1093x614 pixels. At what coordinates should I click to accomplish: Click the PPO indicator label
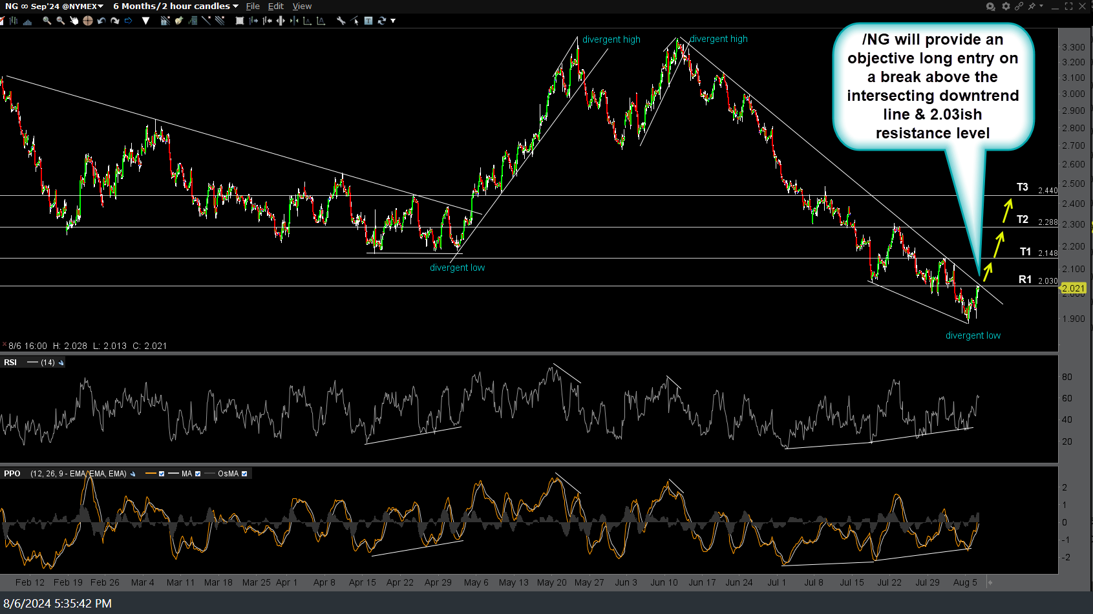[x=12, y=474]
